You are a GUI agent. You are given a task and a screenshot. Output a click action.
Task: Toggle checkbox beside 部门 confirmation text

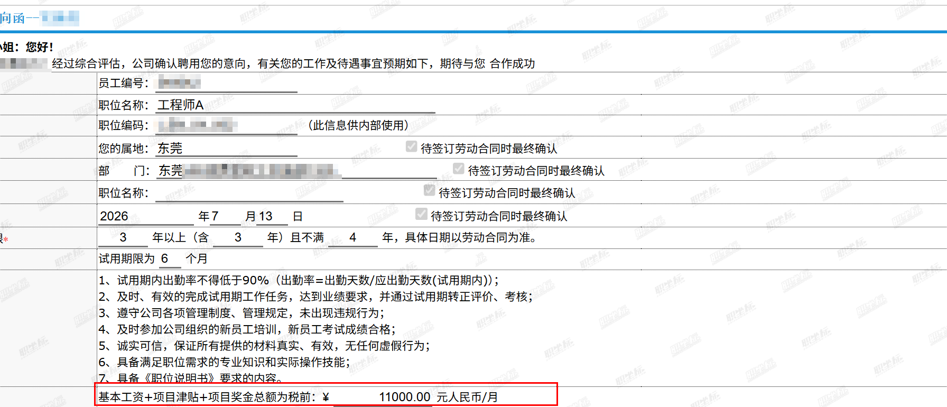[459, 169]
